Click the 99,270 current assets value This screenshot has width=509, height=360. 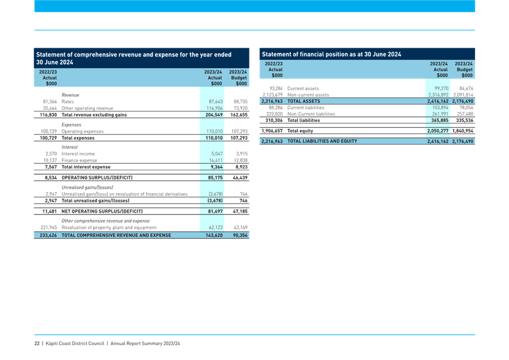pos(442,89)
